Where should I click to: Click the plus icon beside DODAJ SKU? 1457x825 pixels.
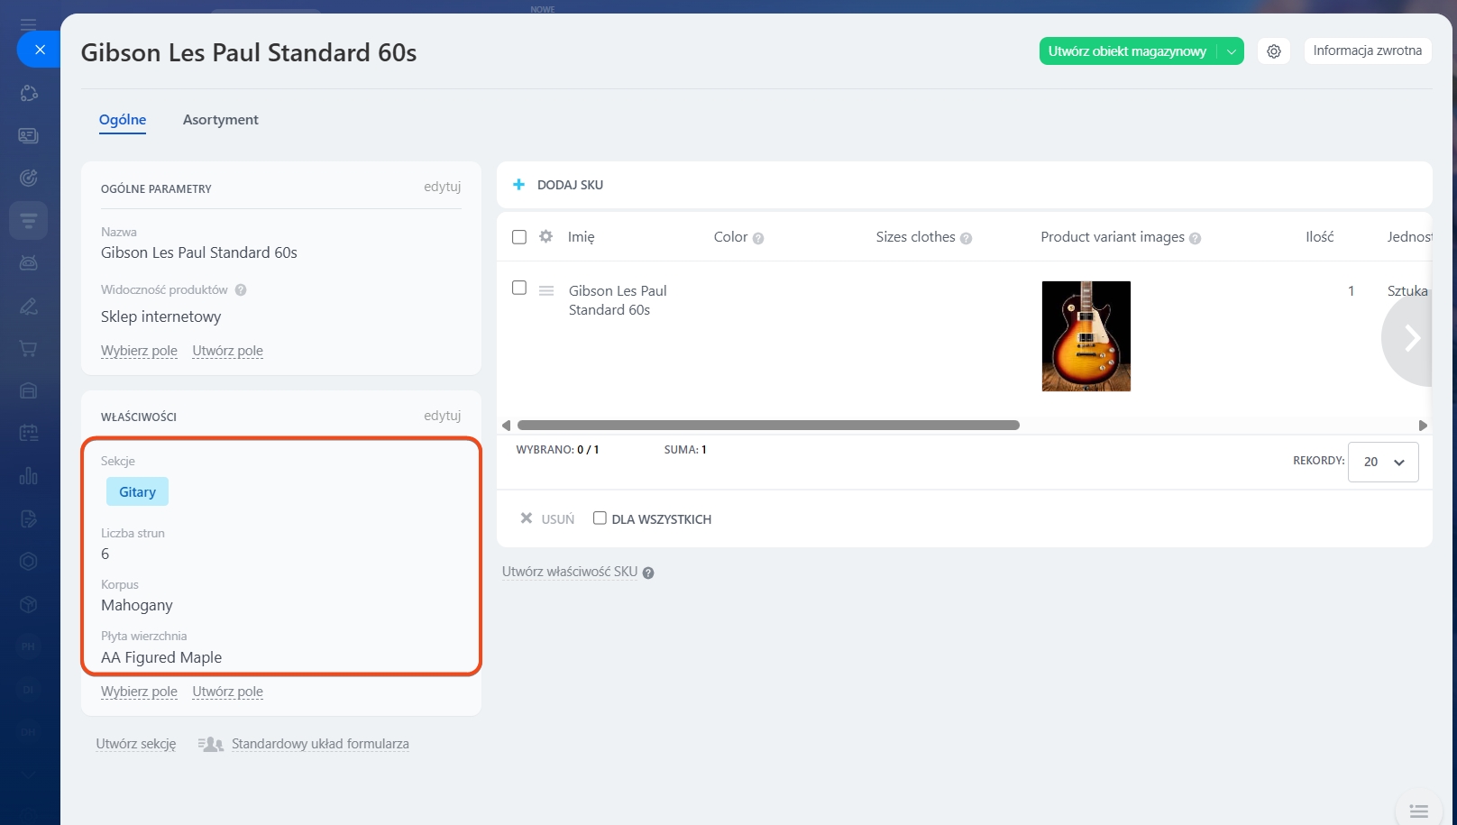518,185
